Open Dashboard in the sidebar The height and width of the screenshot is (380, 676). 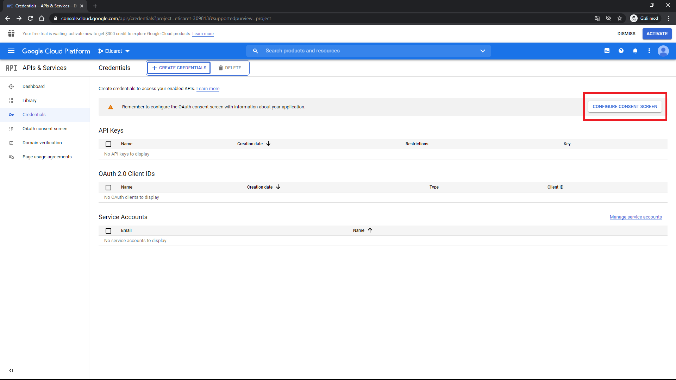coord(45,87)
